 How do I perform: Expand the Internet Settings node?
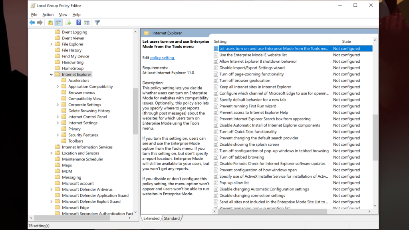(x=58, y=123)
